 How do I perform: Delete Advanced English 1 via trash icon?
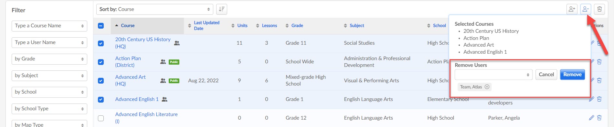click(x=599, y=99)
